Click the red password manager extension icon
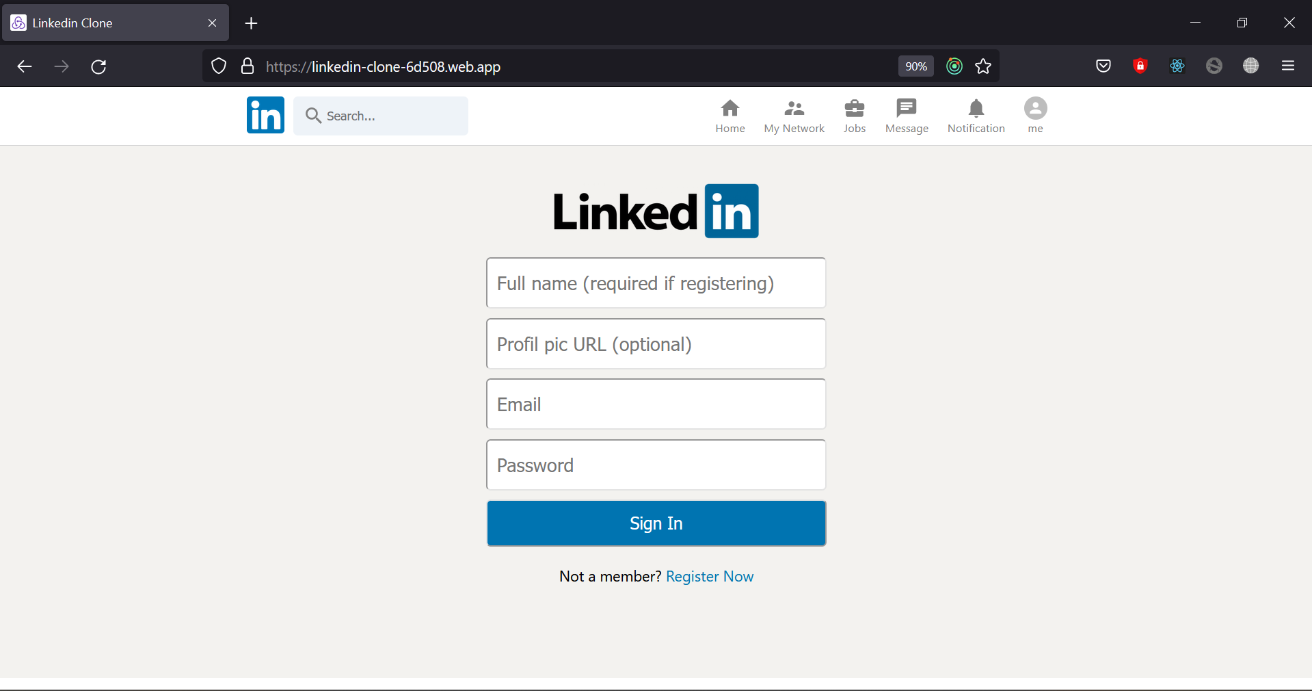Screen dimensions: 1312x691 (x=1140, y=66)
